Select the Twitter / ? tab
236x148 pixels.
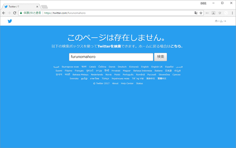[21, 6]
